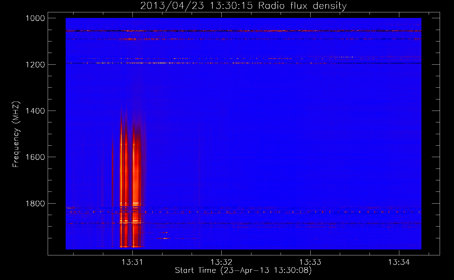Click the "Start Time (23-Apr-13 13:30:08)" label
This screenshot has width=454, height=280.
[x=243, y=271]
